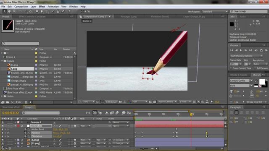Step to next frame in Preview

(245, 50)
